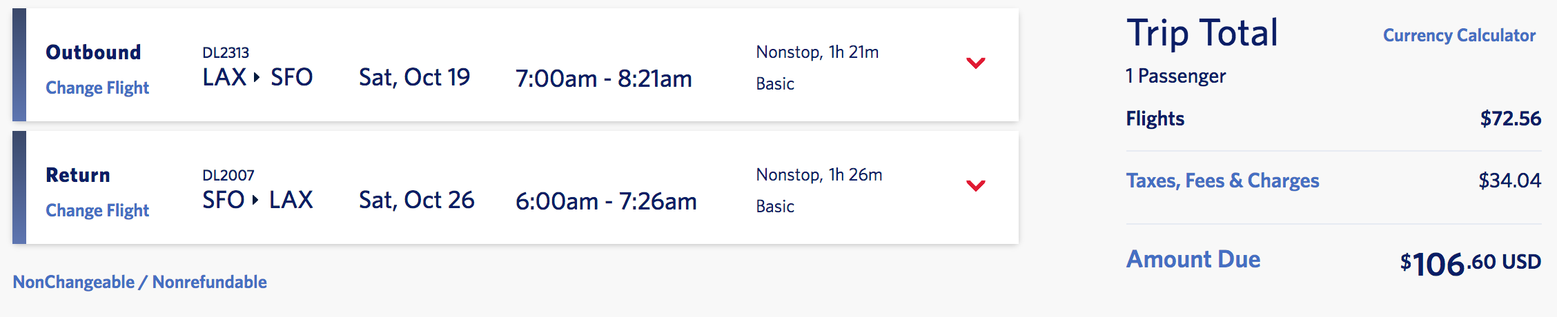
Task: Click the 7:00am - 8:21am flight time
Action: point(603,79)
